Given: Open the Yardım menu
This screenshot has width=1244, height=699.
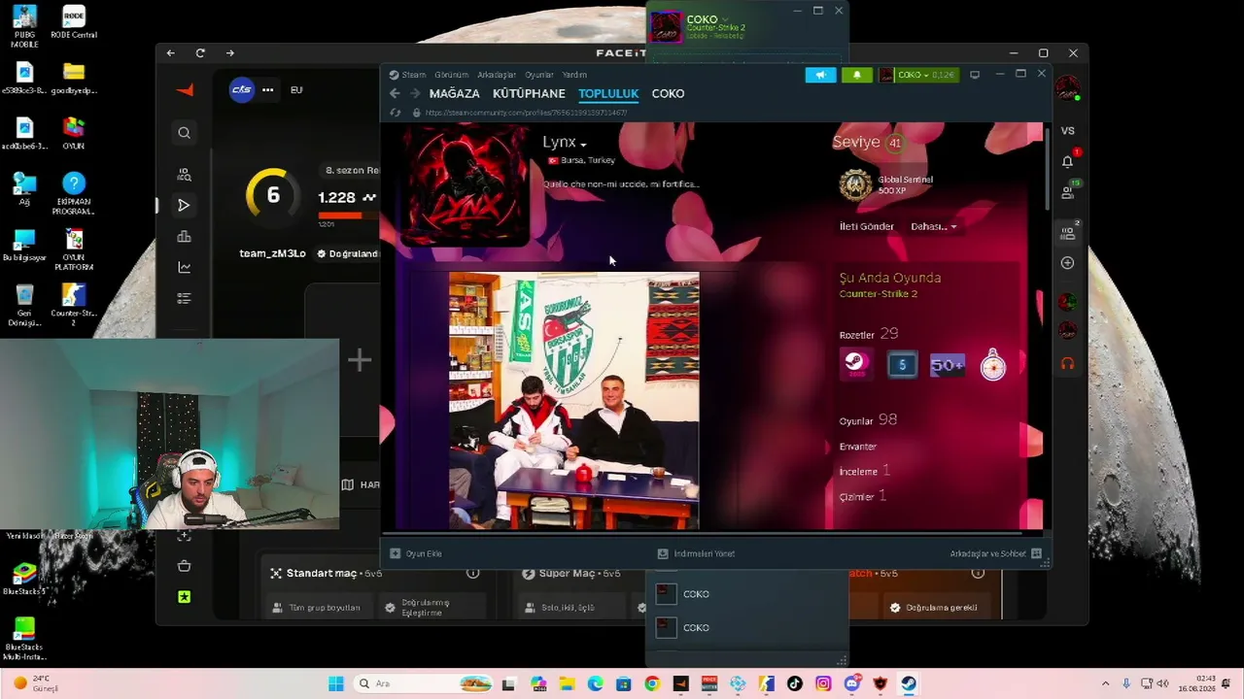Looking at the screenshot, I should click(x=574, y=75).
